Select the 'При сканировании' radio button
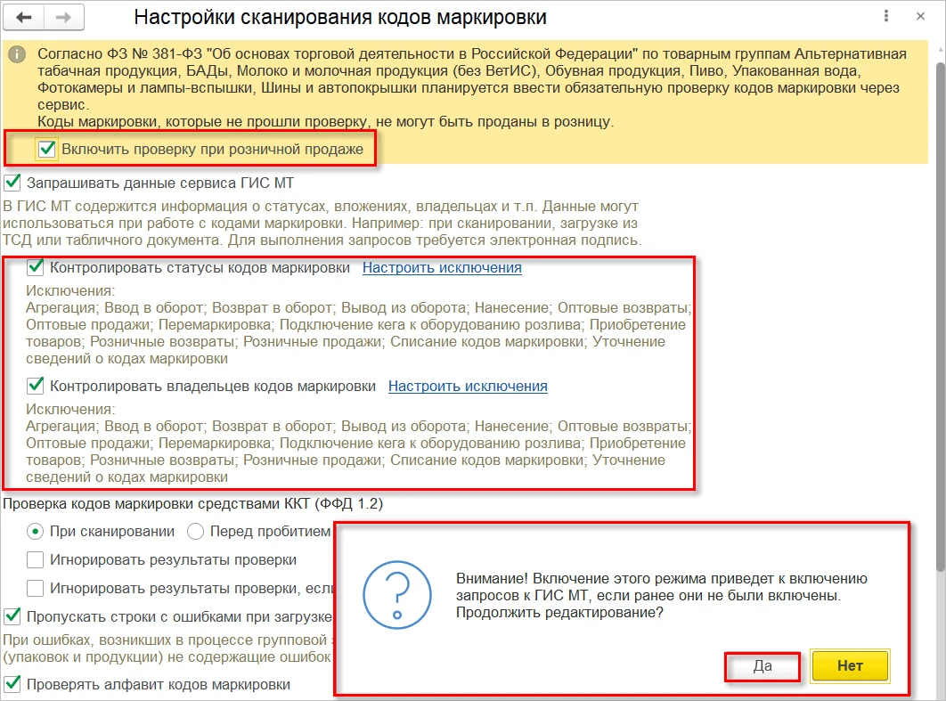Viewport: 946px width, 701px height. (x=36, y=532)
